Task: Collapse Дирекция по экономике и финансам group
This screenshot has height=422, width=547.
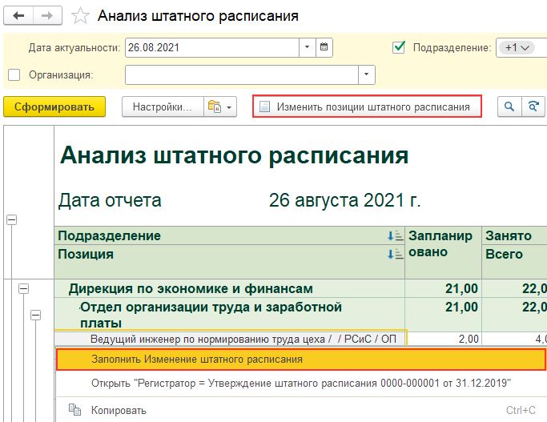Action: (23, 288)
